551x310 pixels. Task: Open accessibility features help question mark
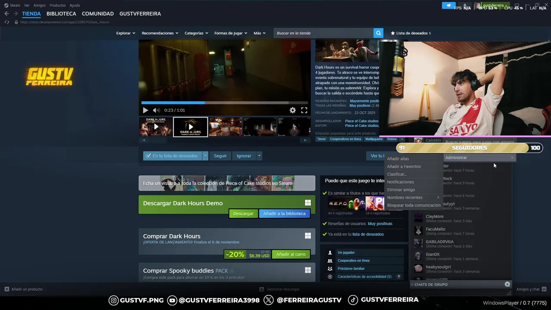pos(399,277)
